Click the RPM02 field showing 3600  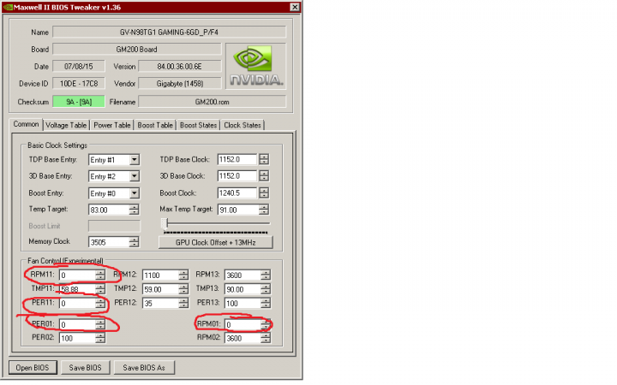pyautogui.click(x=243, y=338)
